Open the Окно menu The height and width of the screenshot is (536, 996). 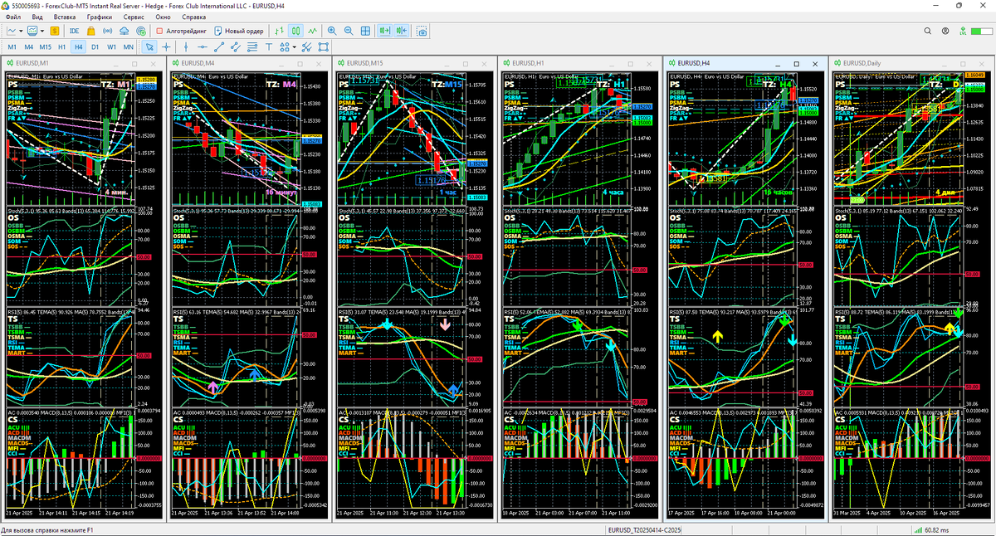[164, 17]
